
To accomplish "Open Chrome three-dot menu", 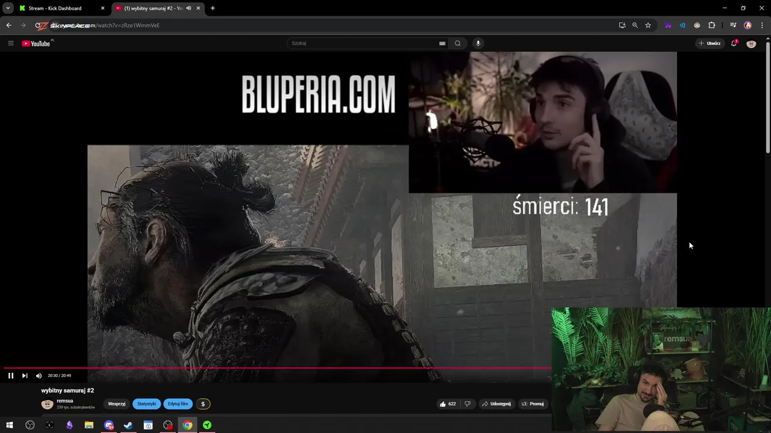I will tap(761, 25).
